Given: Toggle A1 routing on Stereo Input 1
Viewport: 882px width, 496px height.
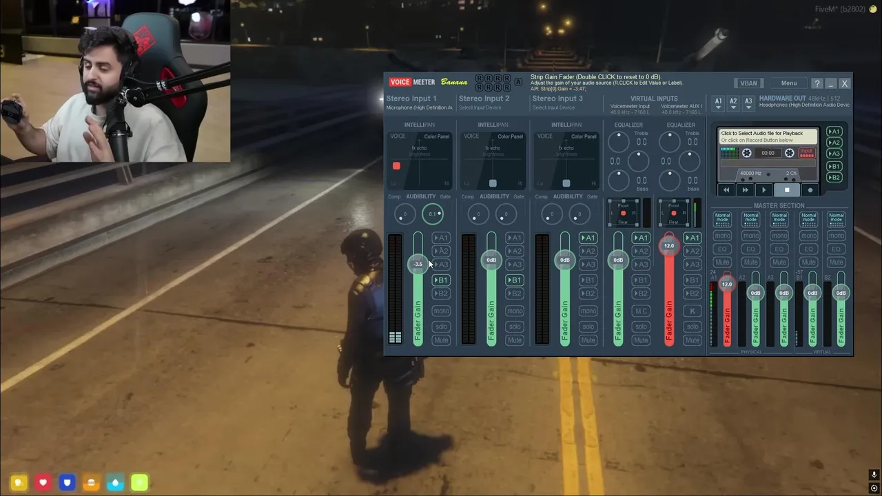Looking at the screenshot, I should click(441, 238).
